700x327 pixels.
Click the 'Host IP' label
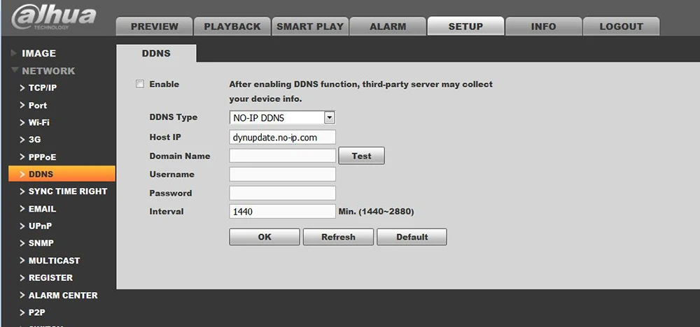(x=165, y=137)
